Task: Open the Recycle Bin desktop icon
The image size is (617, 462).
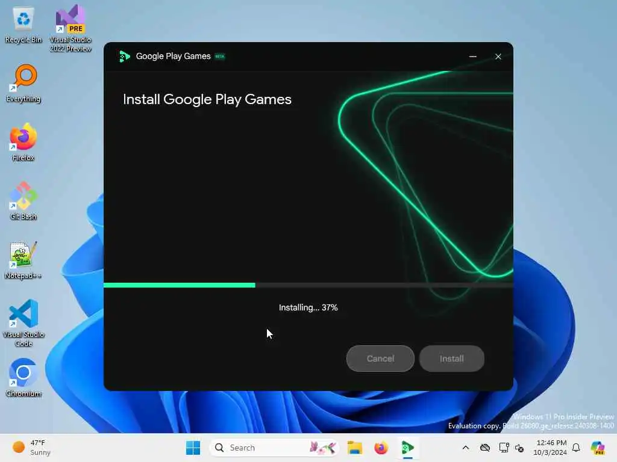Action: coord(23,25)
